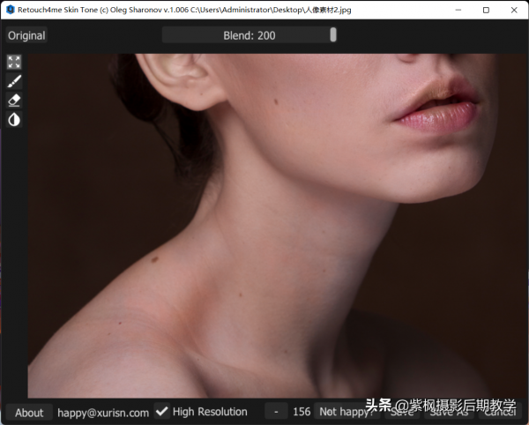Select the brush tool
Image resolution: width=529 pixels, height=425 pixels.
14,81
